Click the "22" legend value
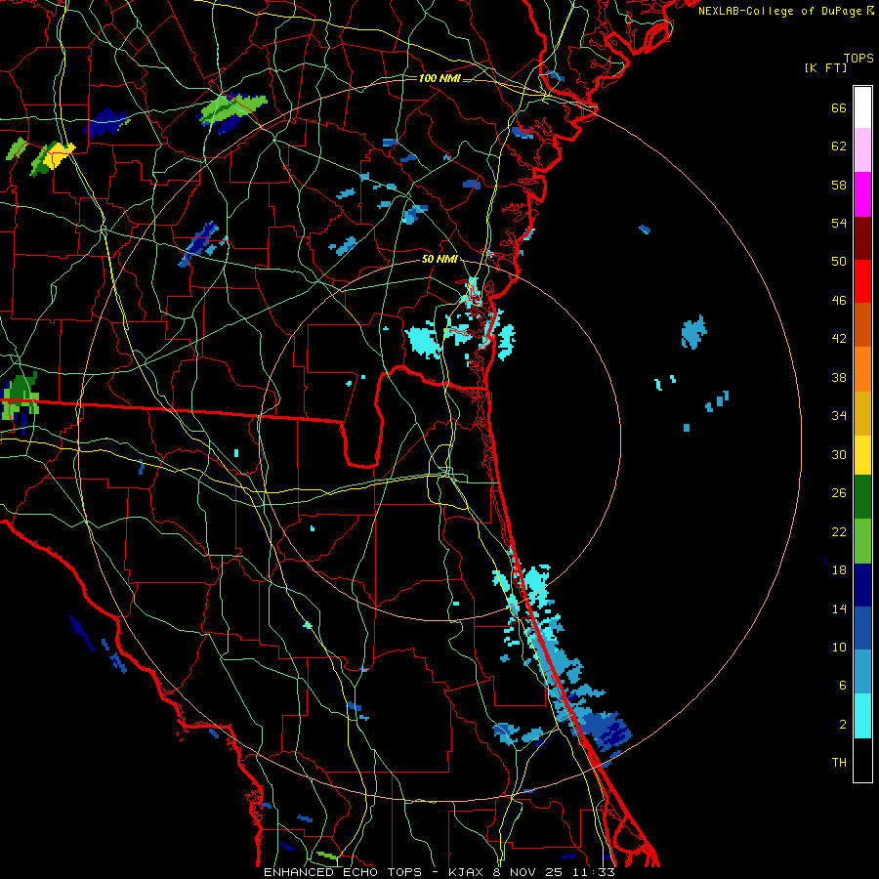The height and width of the screenshot is (879, 879). 839,532
